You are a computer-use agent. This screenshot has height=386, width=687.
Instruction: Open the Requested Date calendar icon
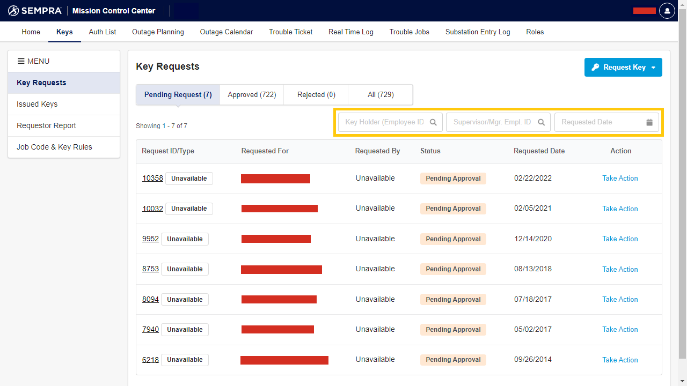[649, 122]
